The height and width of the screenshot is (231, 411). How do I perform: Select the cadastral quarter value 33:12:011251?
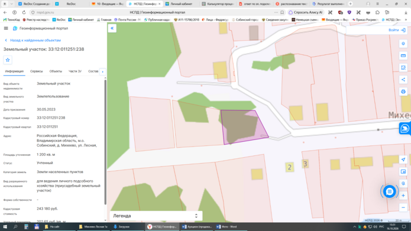tap(47, 127)
